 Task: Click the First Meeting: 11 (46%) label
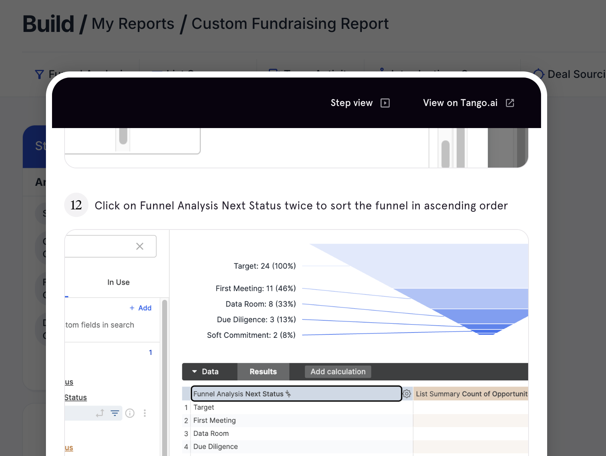256,288
